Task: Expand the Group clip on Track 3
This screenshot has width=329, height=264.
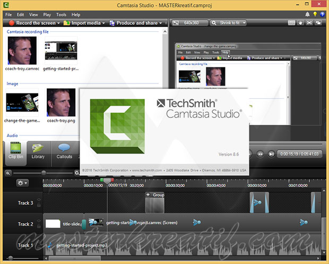Action: [148, 195]
